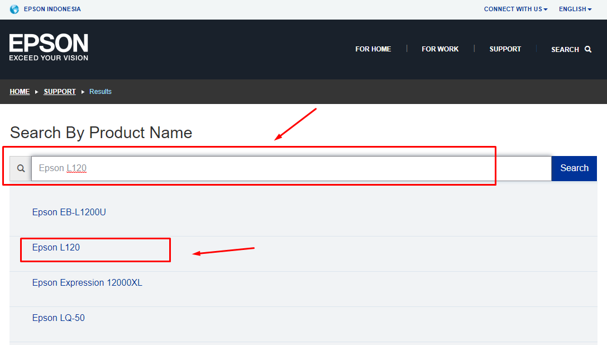Click the Epson Exceed Your Vision logo
The width and height of the screenshot is (607, 345).
49,48
